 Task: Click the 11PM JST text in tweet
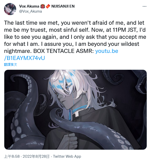[124, 30]
